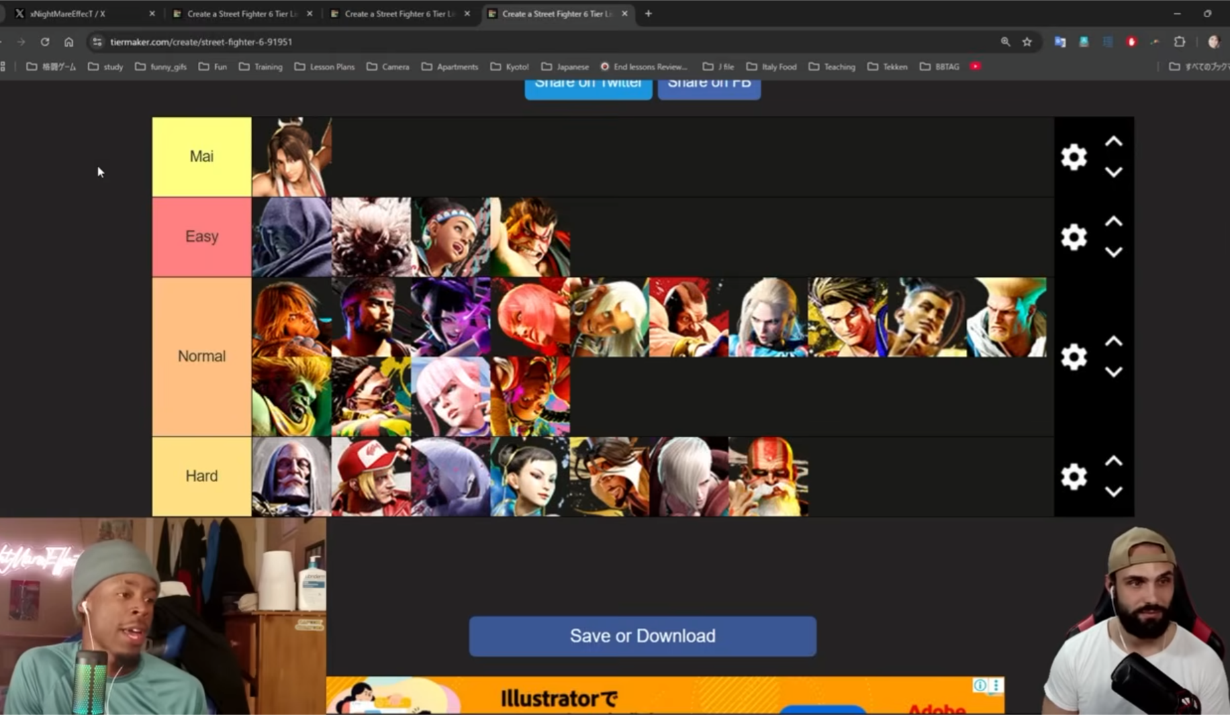Open the Lesson Plans bookmarks folder

pos(324,66)
